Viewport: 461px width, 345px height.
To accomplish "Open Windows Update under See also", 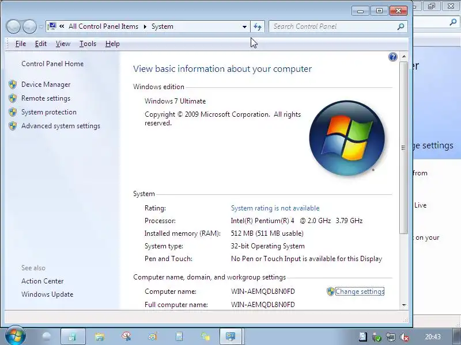I will (x=47, y=294).
